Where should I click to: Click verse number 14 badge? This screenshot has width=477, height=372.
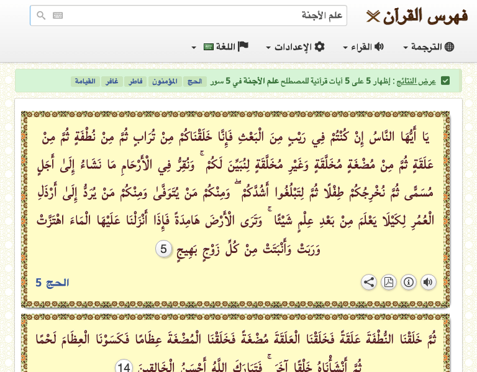(x=124, y=366)
